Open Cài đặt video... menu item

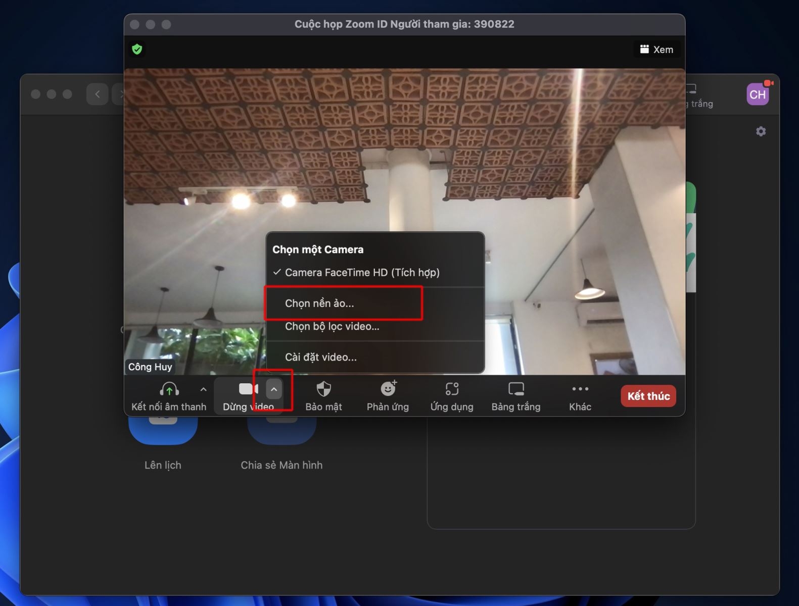point(375,358)
